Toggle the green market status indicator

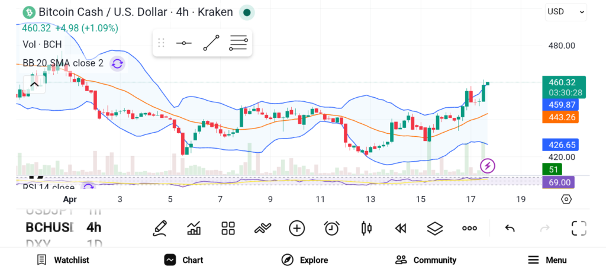click(247, 12)
